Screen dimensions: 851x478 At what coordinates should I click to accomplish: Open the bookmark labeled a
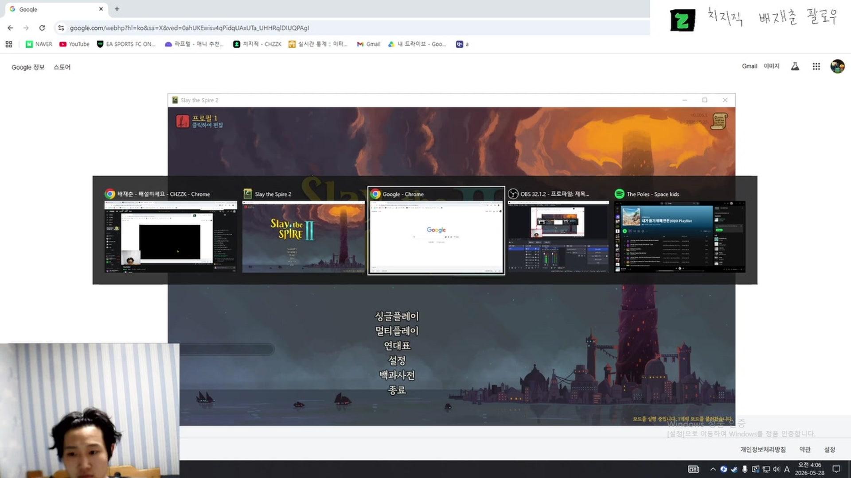point(462,44)
